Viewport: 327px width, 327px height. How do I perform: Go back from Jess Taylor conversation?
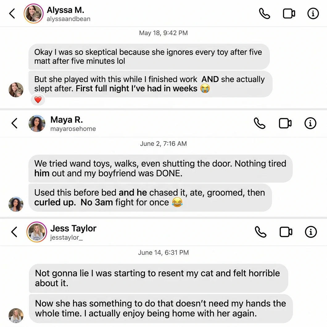[14, 232]
